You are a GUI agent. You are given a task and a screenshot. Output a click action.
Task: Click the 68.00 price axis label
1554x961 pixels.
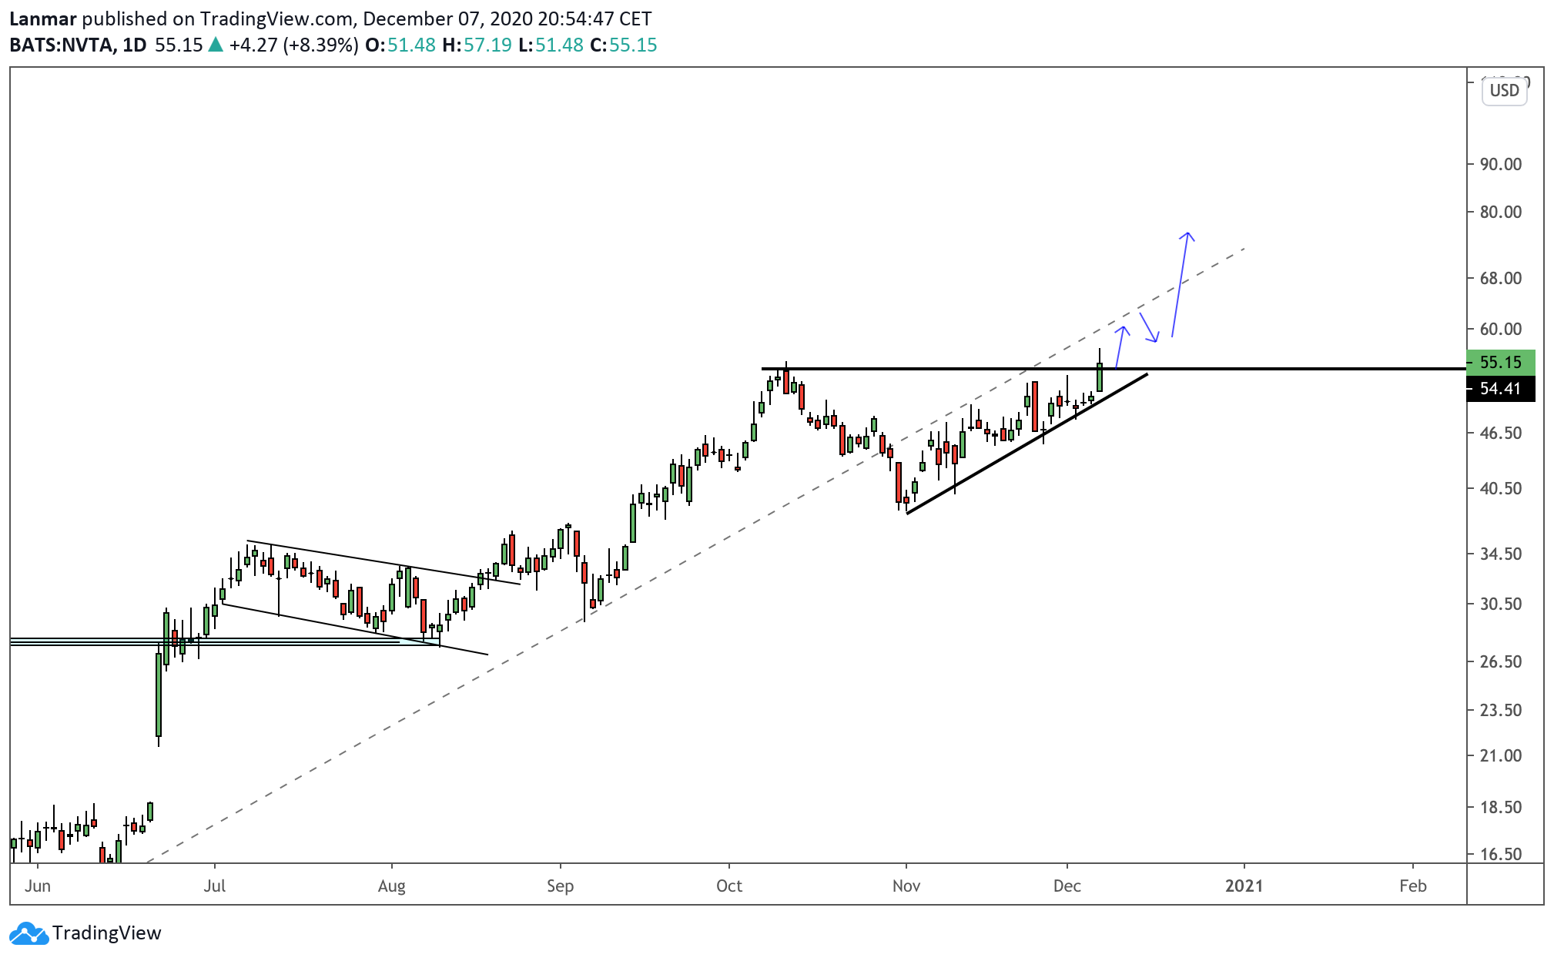point(1501,278)
